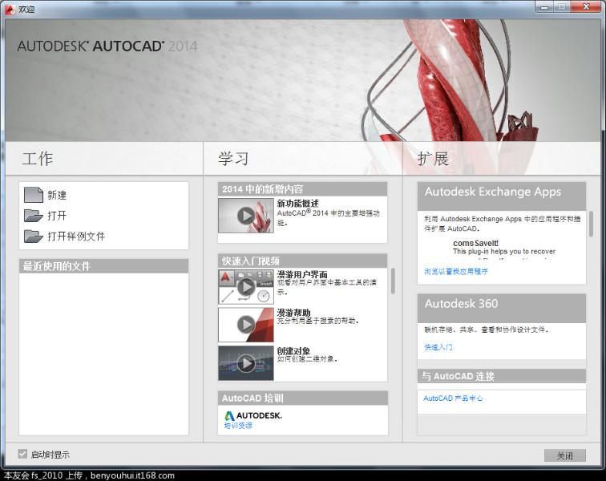This screenshot has height=481, width=606.
Task: Select the 打开 text label
Action: (57, 216)
